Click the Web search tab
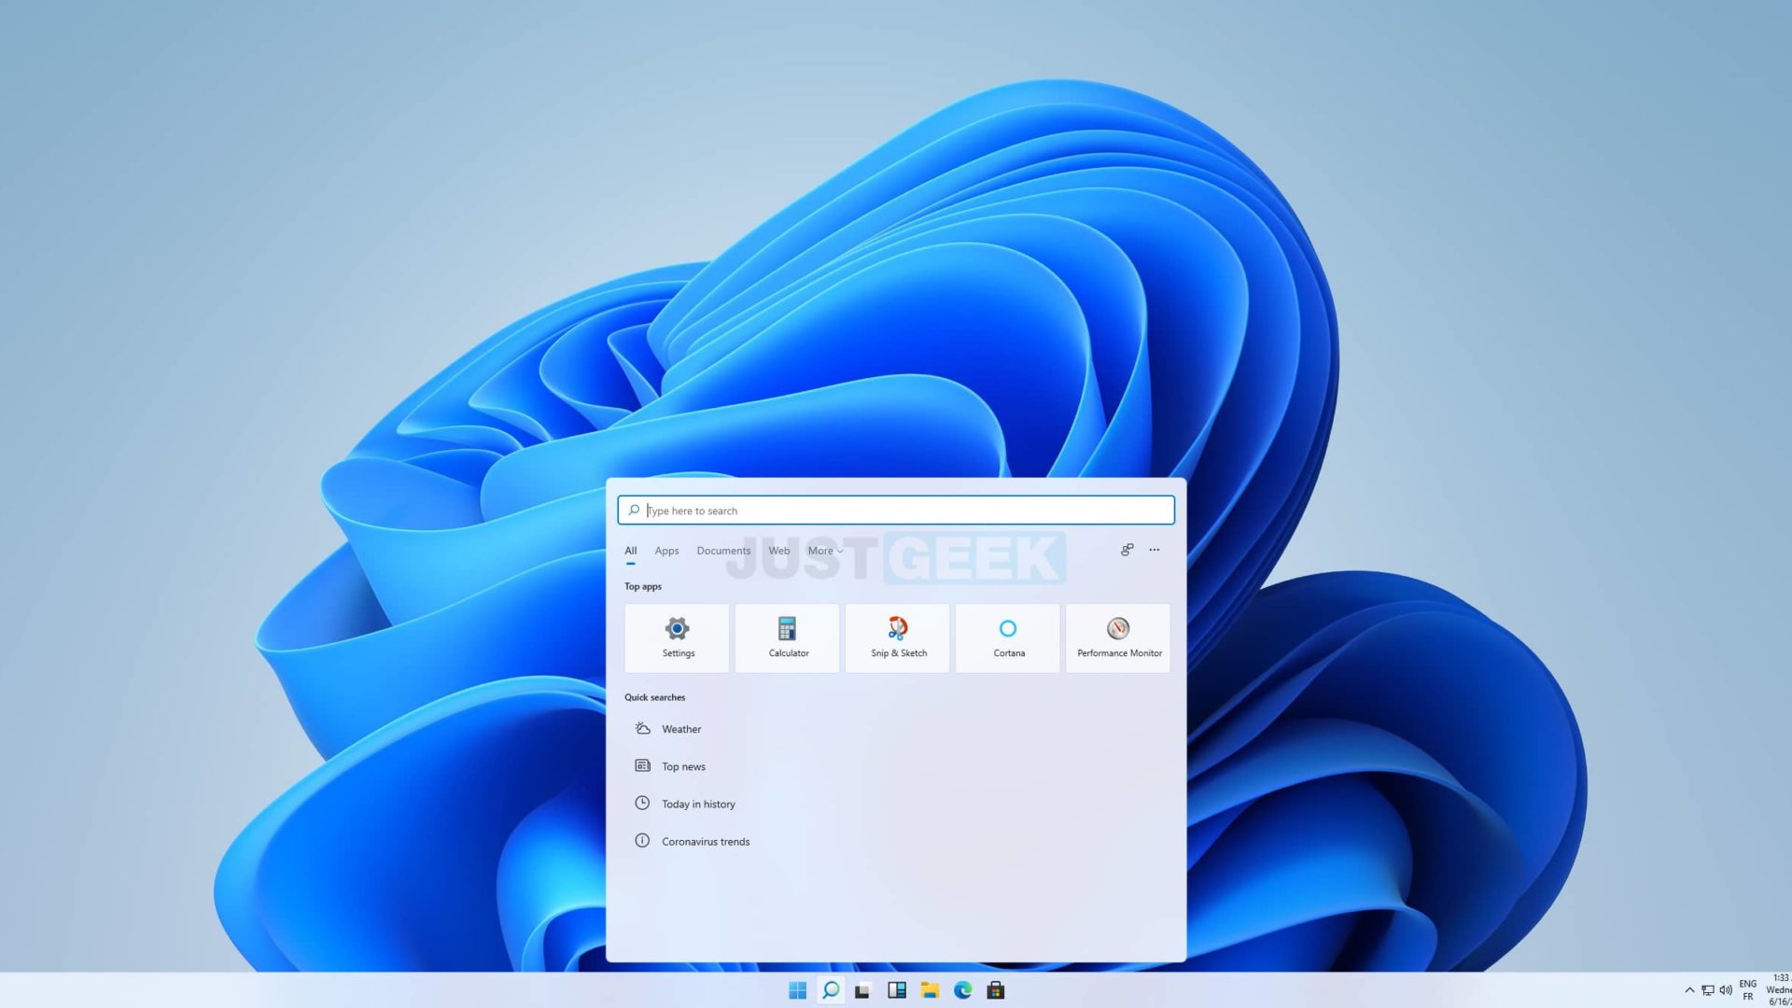This screenshot has width=1792, height=1008. coord(777,550)
